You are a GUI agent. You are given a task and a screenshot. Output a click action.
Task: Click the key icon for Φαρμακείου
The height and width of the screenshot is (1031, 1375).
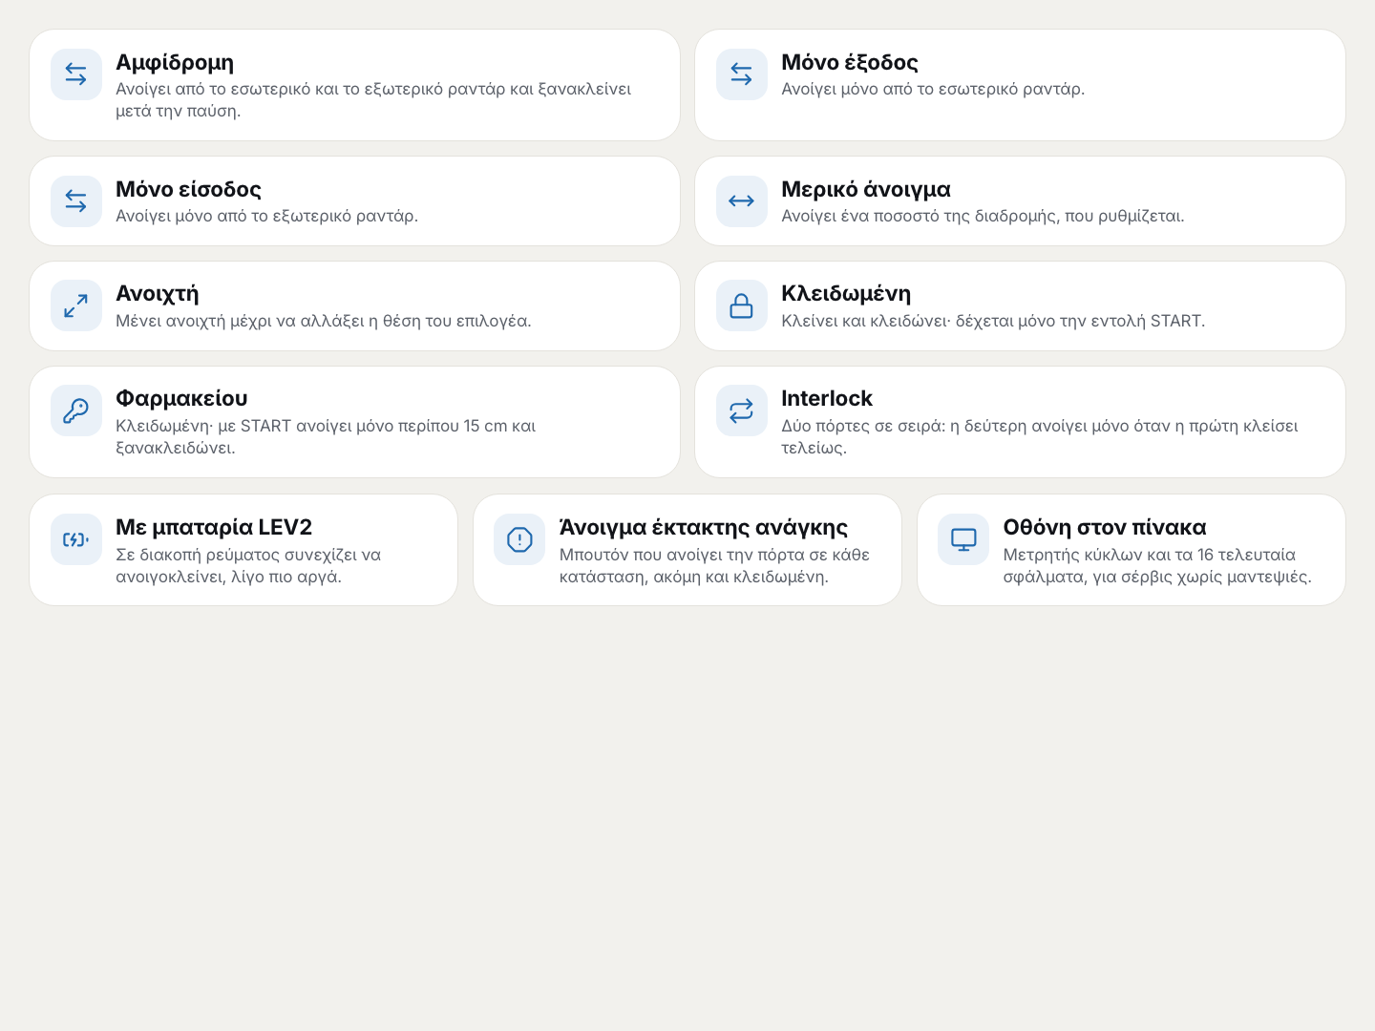(76, 410)
